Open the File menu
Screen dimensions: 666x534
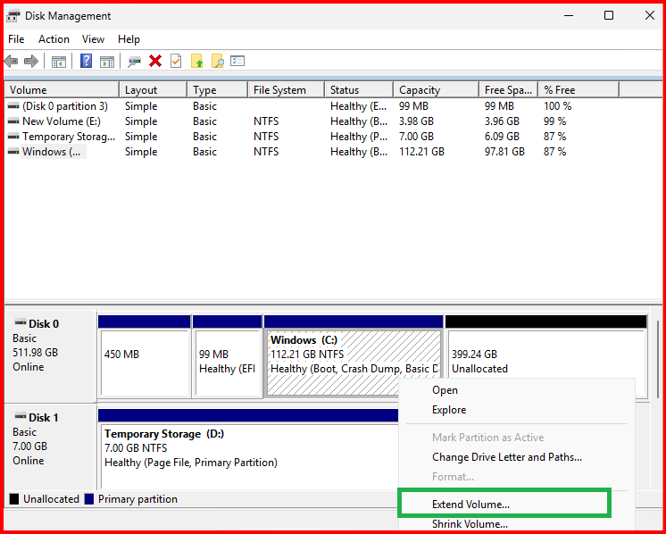(x=16, y=39)
